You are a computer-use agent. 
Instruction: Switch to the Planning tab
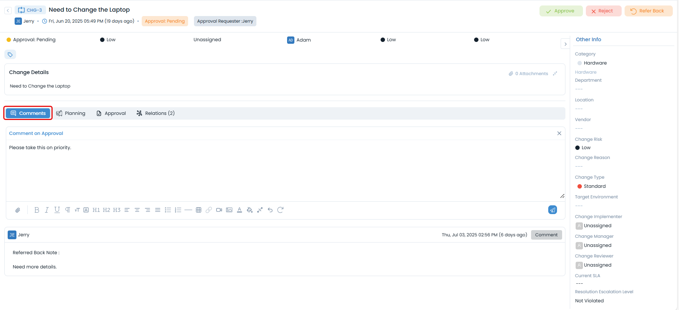pos(71,113)
